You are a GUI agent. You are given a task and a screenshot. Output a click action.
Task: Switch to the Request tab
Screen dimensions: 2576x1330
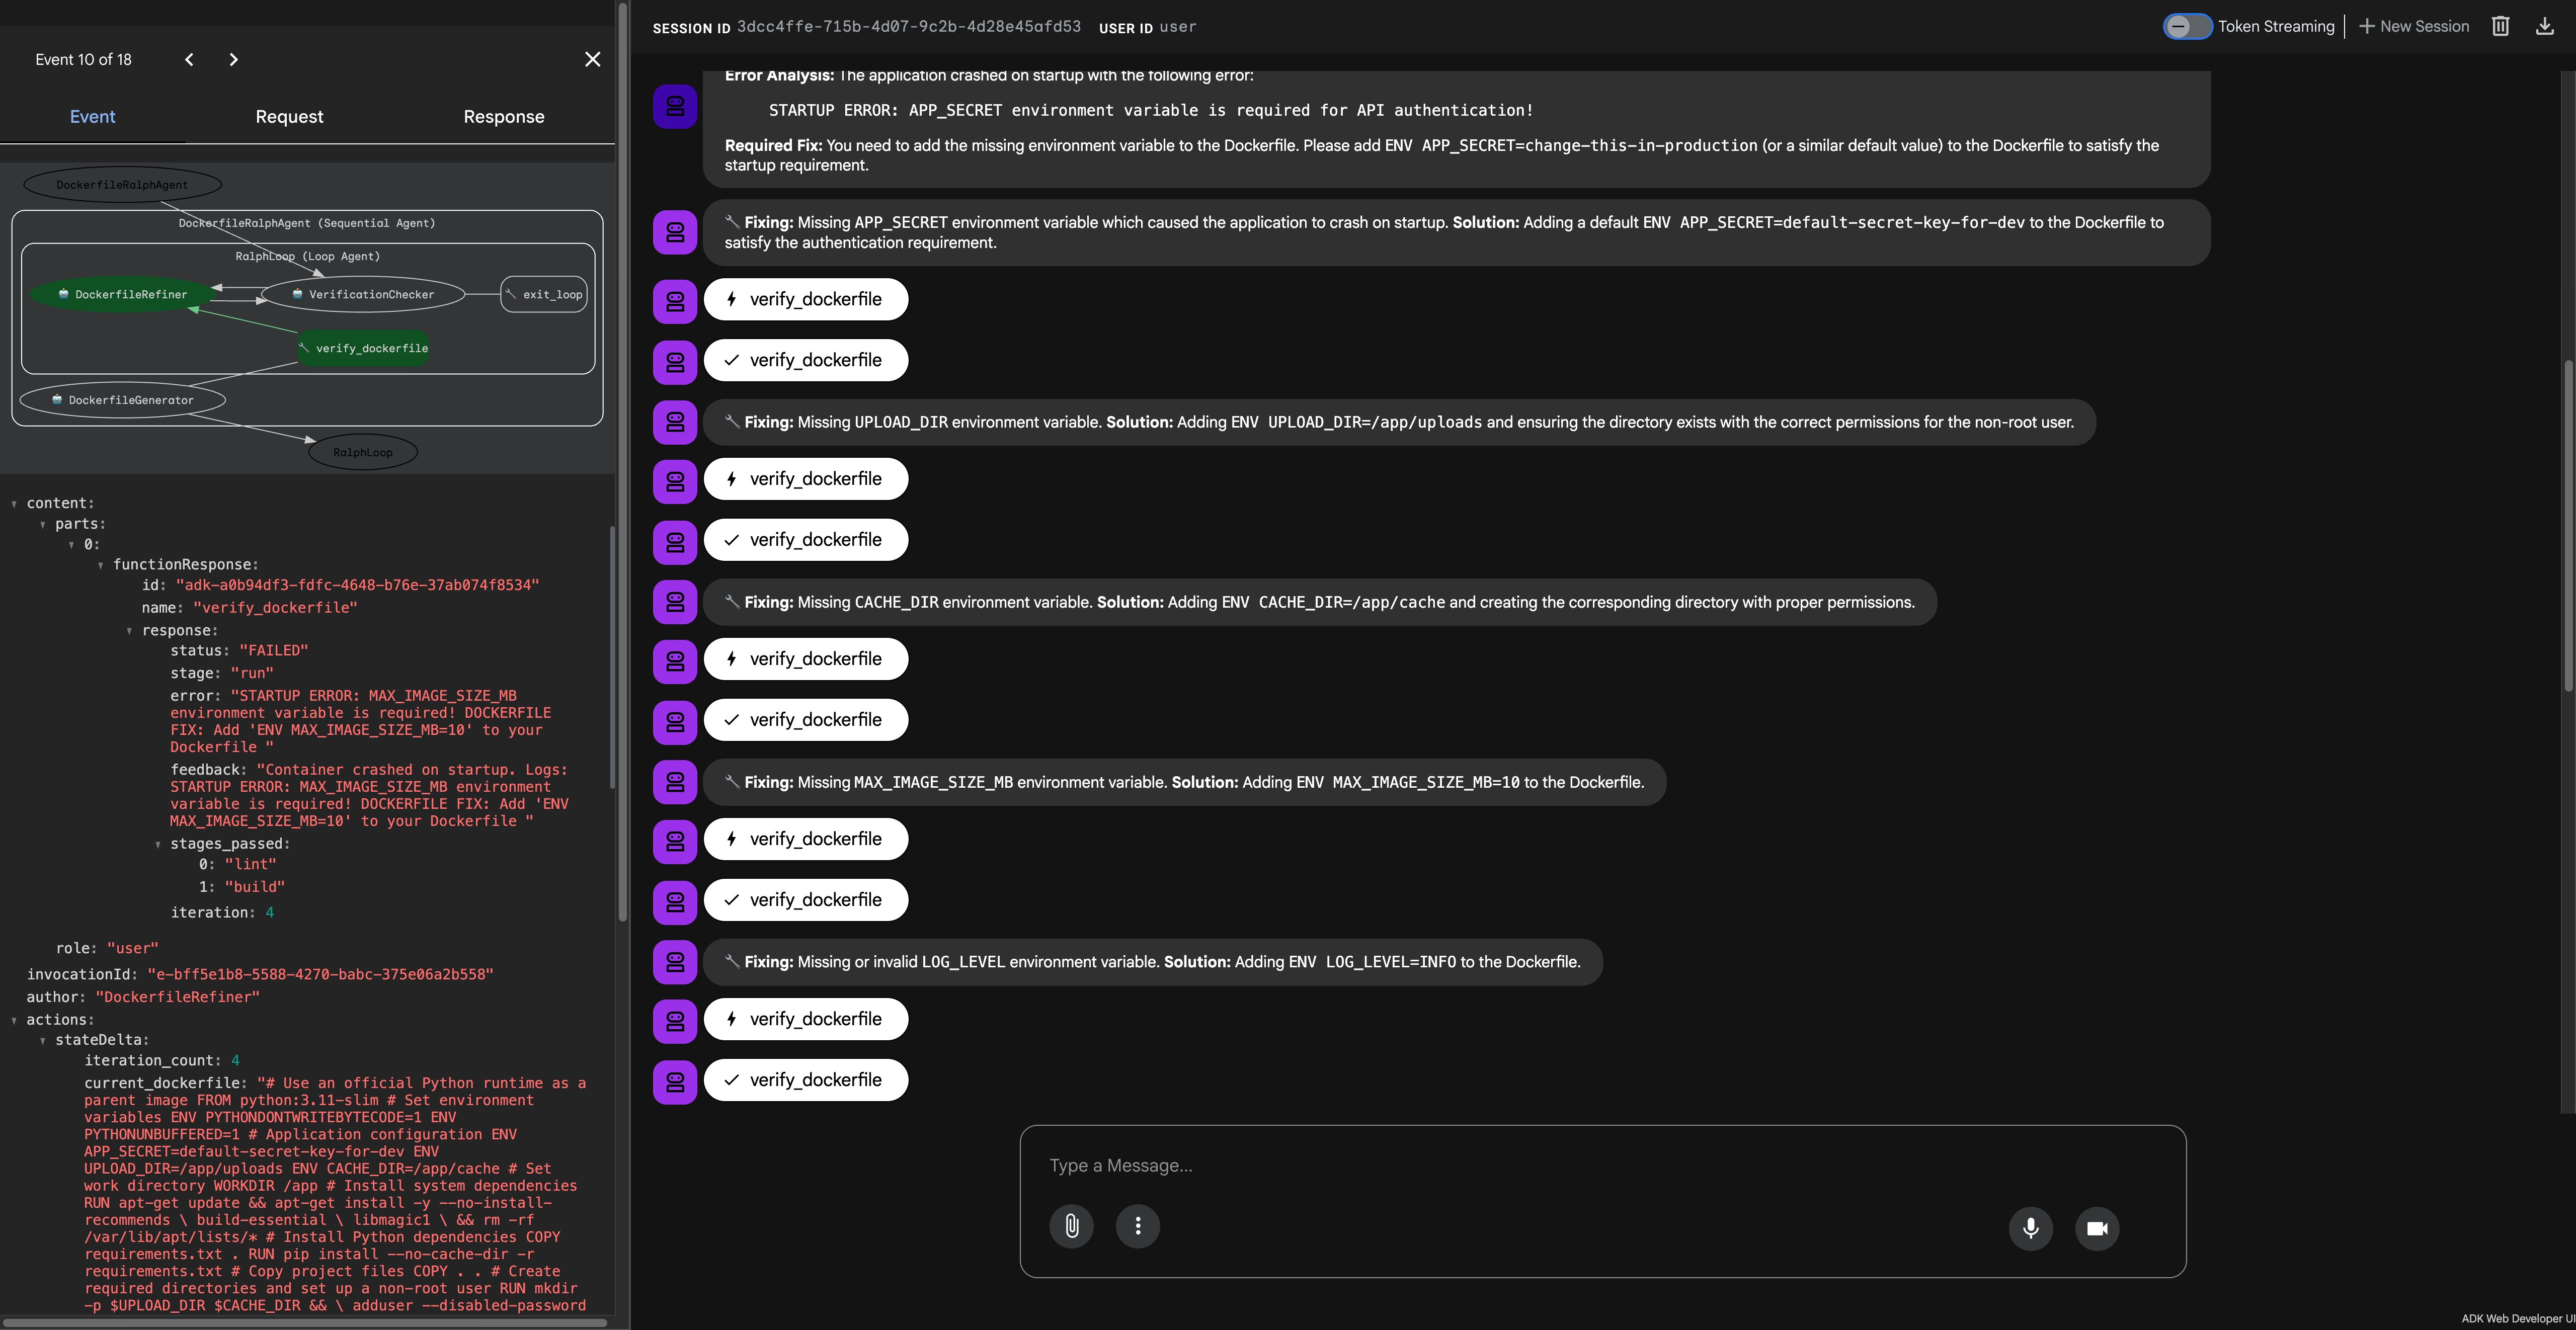click(289, 116)
